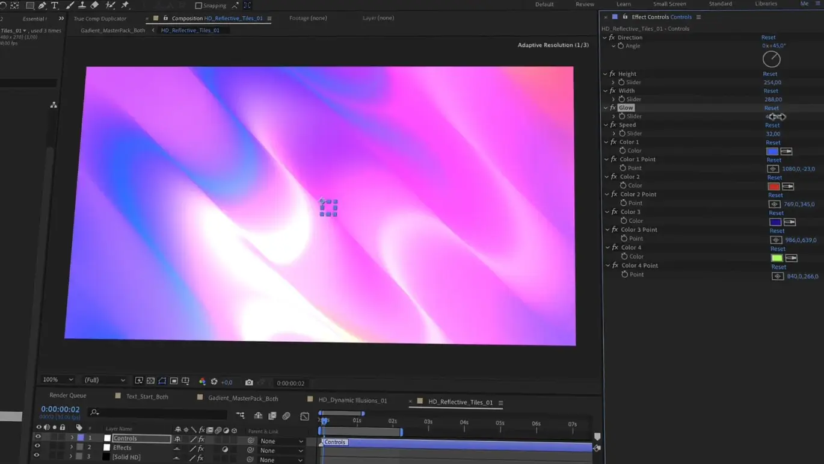The image size is (824, 464).
Task: Select the Type tool
Action: [x=55, y=5]
